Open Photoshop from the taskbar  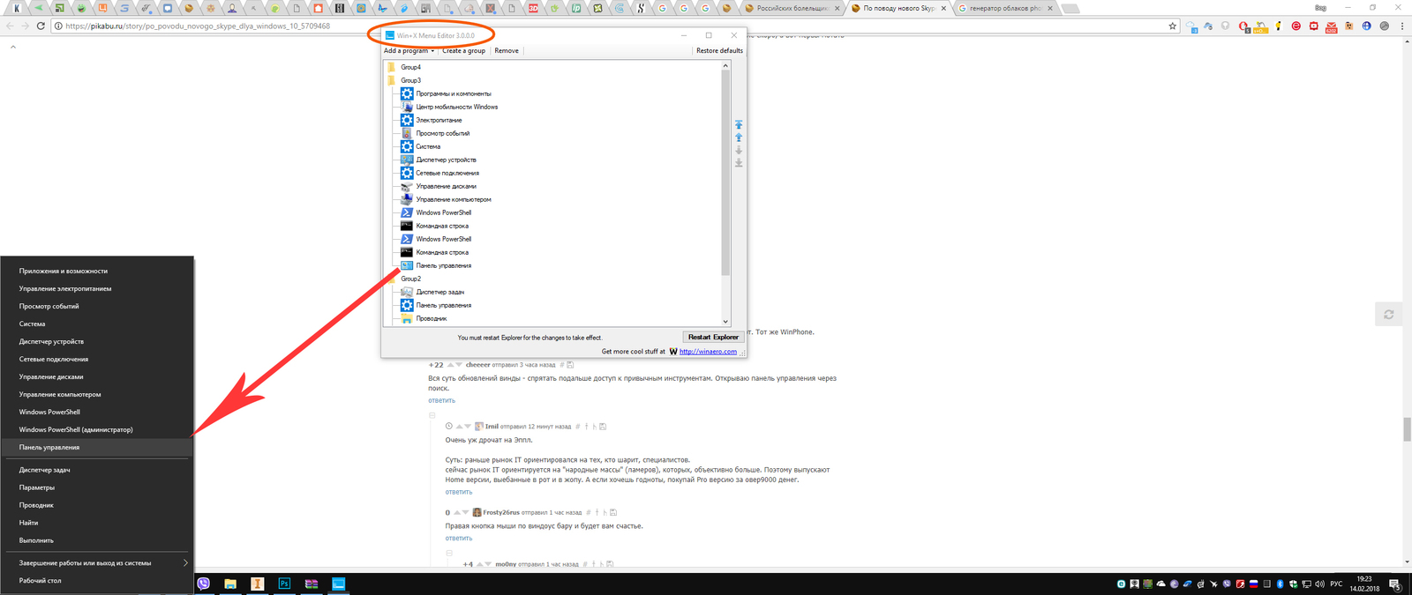coord(284,584)
